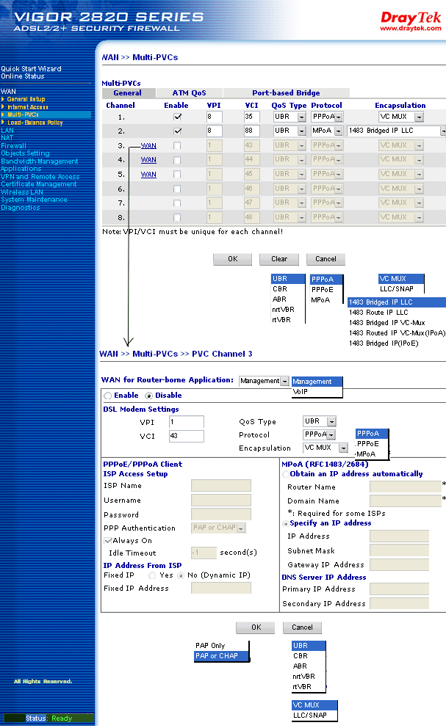Viewport: 446px width, 728px height.
Task: Click the WAN link for channel 3
Action: (148, 146)
